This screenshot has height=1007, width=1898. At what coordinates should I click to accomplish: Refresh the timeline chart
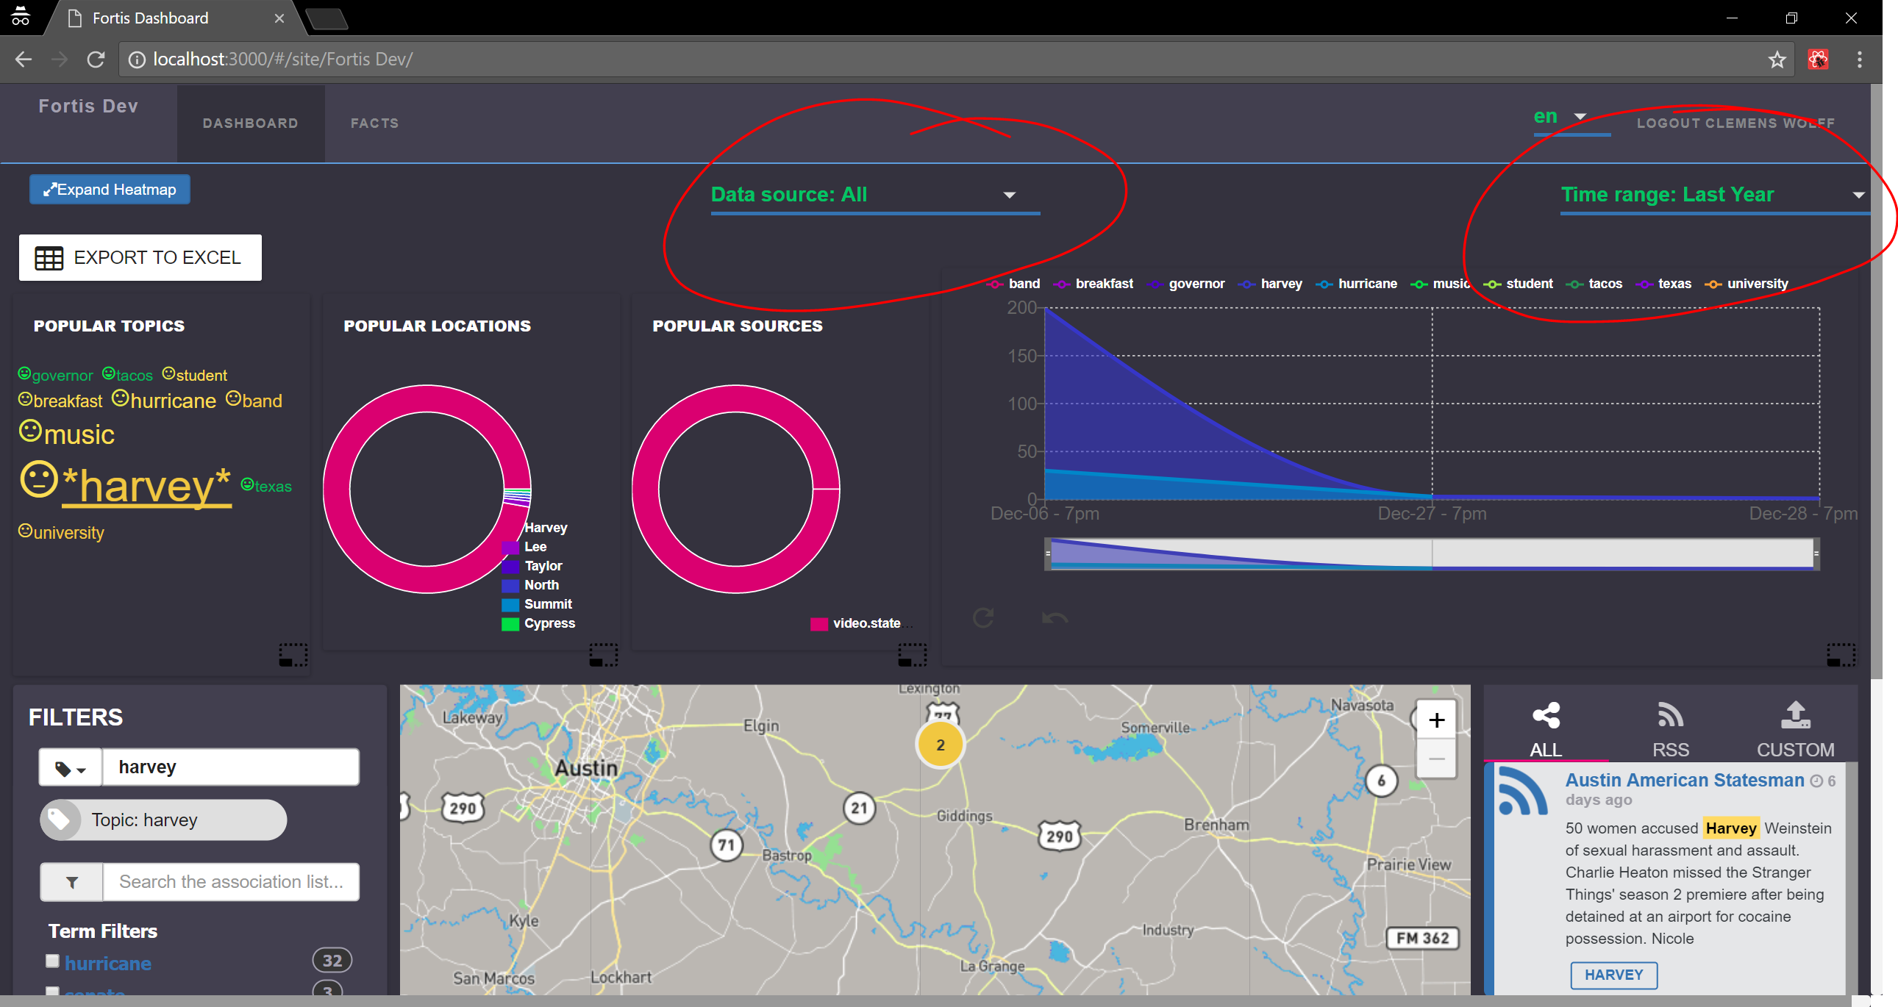click(985, 618)
